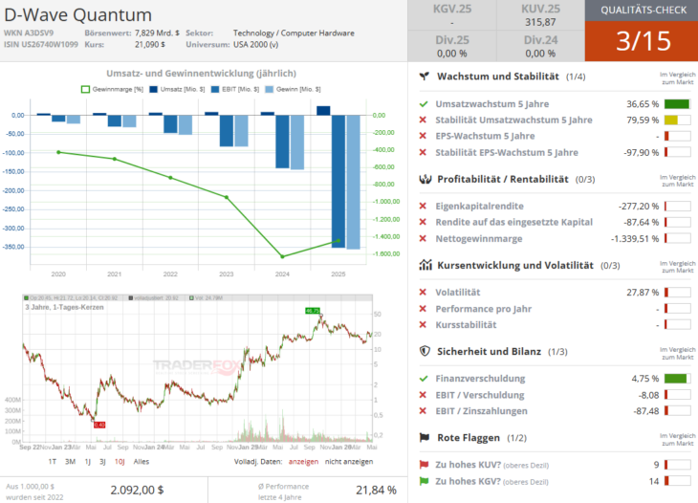Click the red X beside Rendite auf das eingesetzte Kapital
Screen dimensions: 698x503
423,222
